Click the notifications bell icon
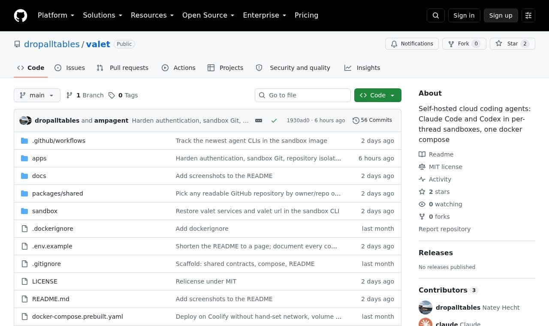549x326 pixels. click(x=394, y=44)
